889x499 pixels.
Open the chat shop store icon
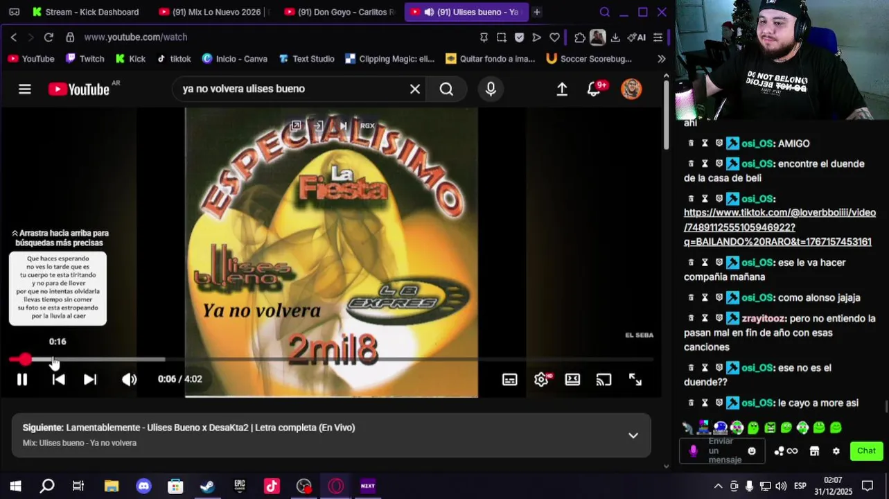click(815, 451)
